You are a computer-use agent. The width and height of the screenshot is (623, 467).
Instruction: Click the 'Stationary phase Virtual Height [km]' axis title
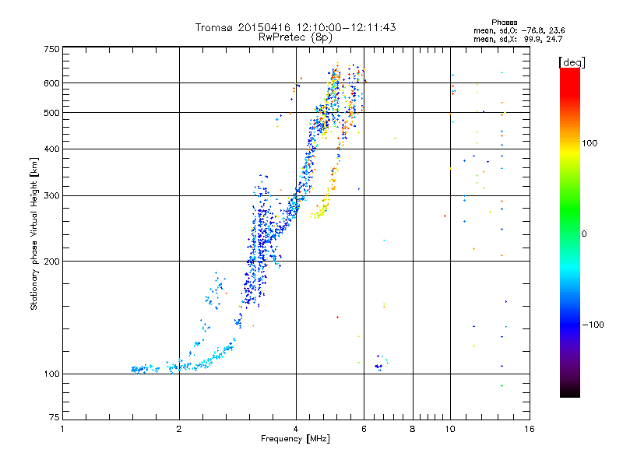click(34, 233)
